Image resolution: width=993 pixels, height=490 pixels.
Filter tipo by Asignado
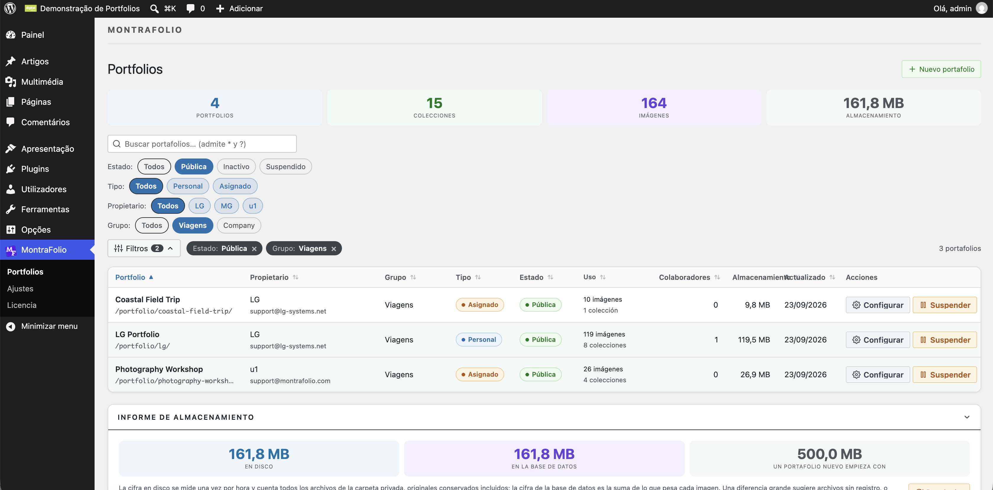coord(235,186)
